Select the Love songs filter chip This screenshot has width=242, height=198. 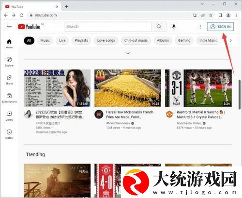[x=106, y=40]
